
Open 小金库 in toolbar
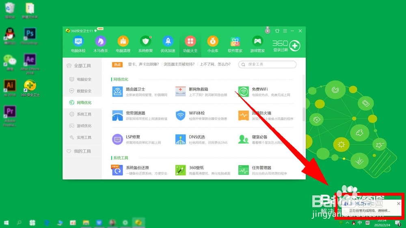coord(213,45)
